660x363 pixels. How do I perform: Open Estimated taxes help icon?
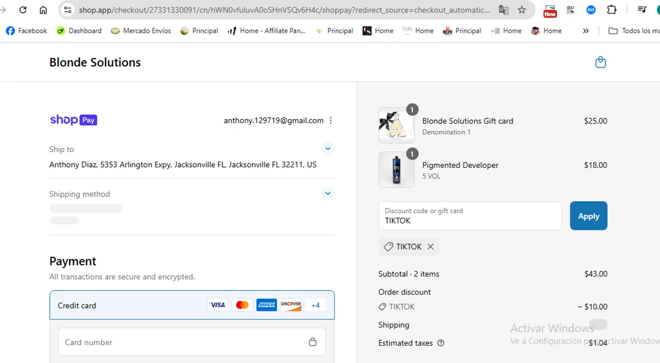coord(441,343)
